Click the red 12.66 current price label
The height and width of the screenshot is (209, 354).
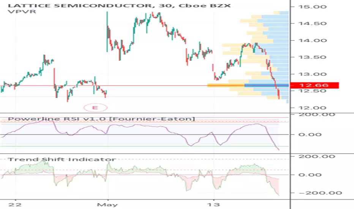(x=314, y=85)
